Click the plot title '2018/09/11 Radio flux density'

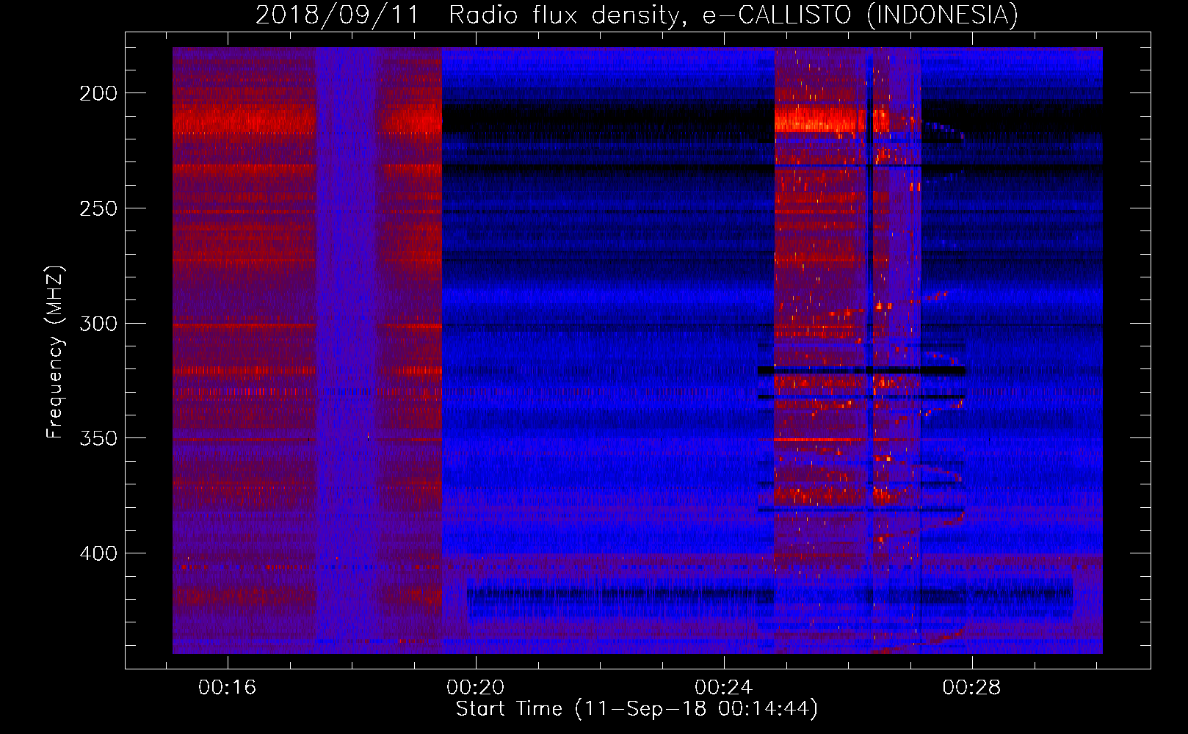tap(637, 15)
